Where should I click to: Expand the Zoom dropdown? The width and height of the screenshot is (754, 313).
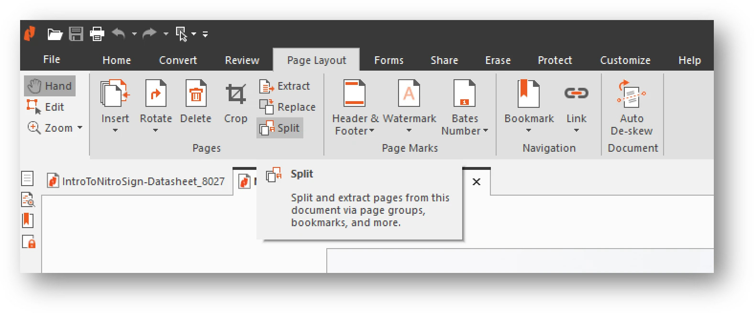coord(79,128)
